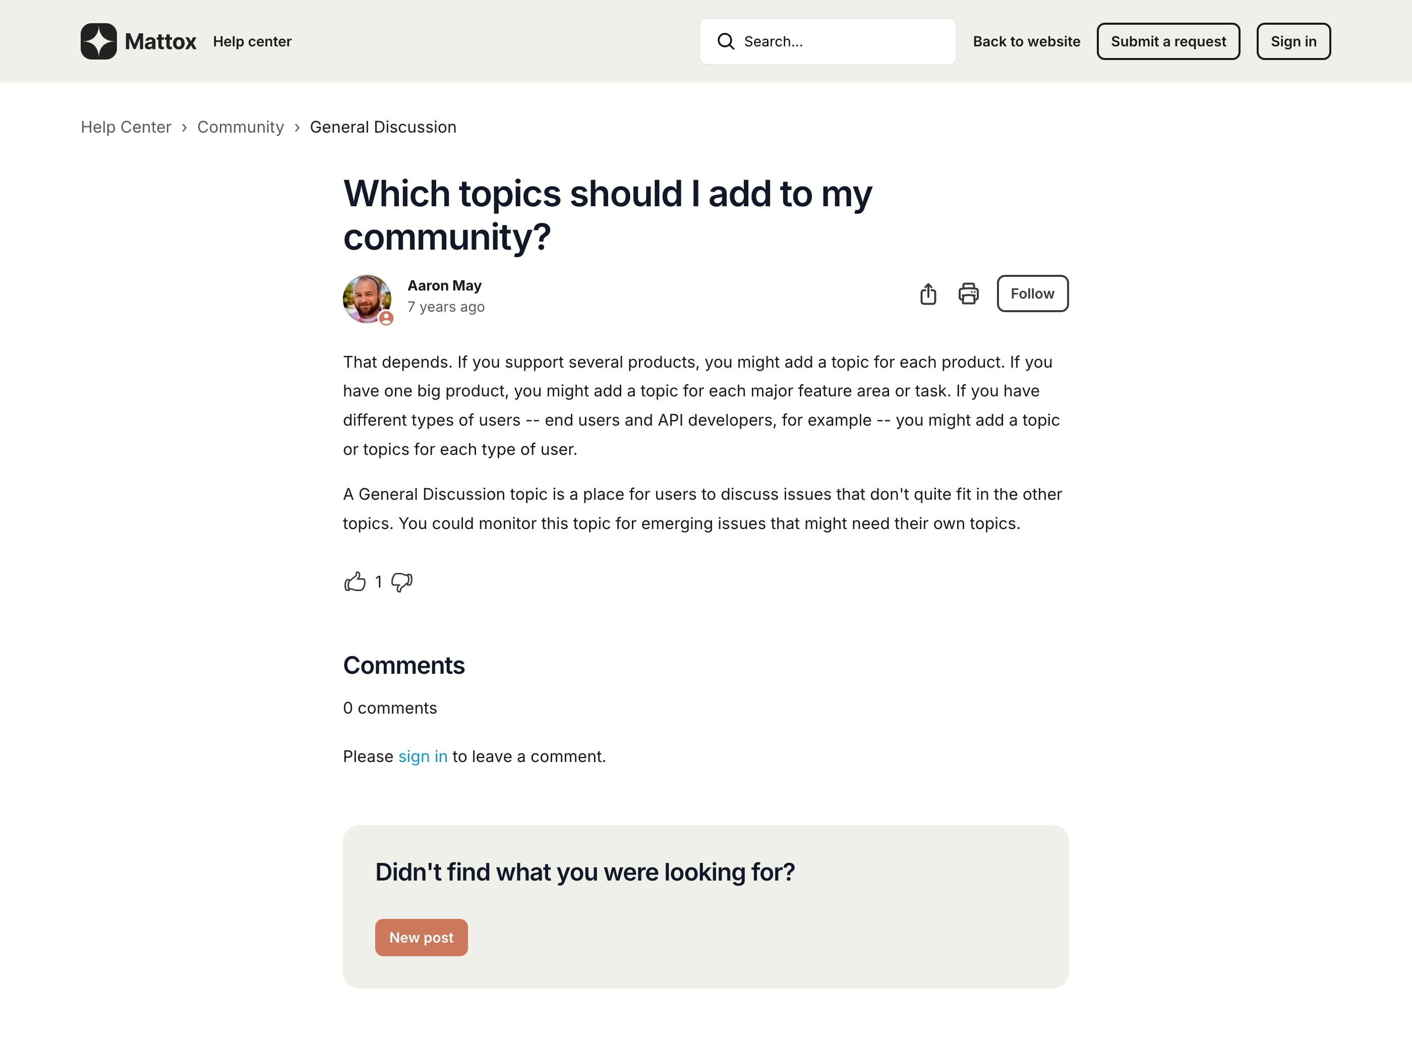Click the sign in comment link
This screenshot has height=1049, width=1412.
click(x=423, y=756)
